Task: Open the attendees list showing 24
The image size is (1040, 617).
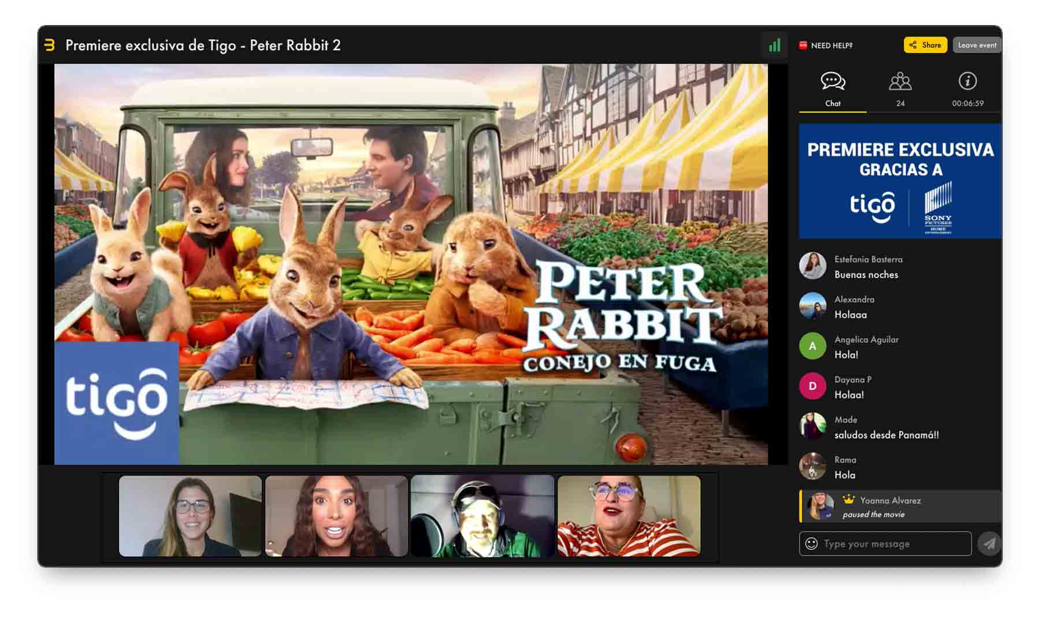Action: click(x=900, y=88)
